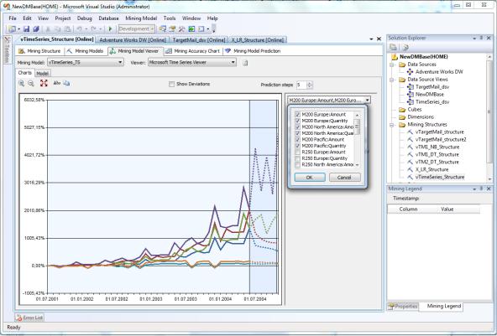Screen dimensions: 497x336
Task: Open the Database menu
Action: click(108, 18)
